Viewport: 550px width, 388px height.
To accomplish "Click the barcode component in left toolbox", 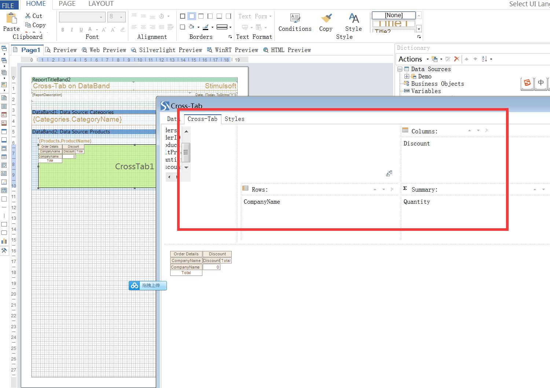I will (x=4, y=191).
